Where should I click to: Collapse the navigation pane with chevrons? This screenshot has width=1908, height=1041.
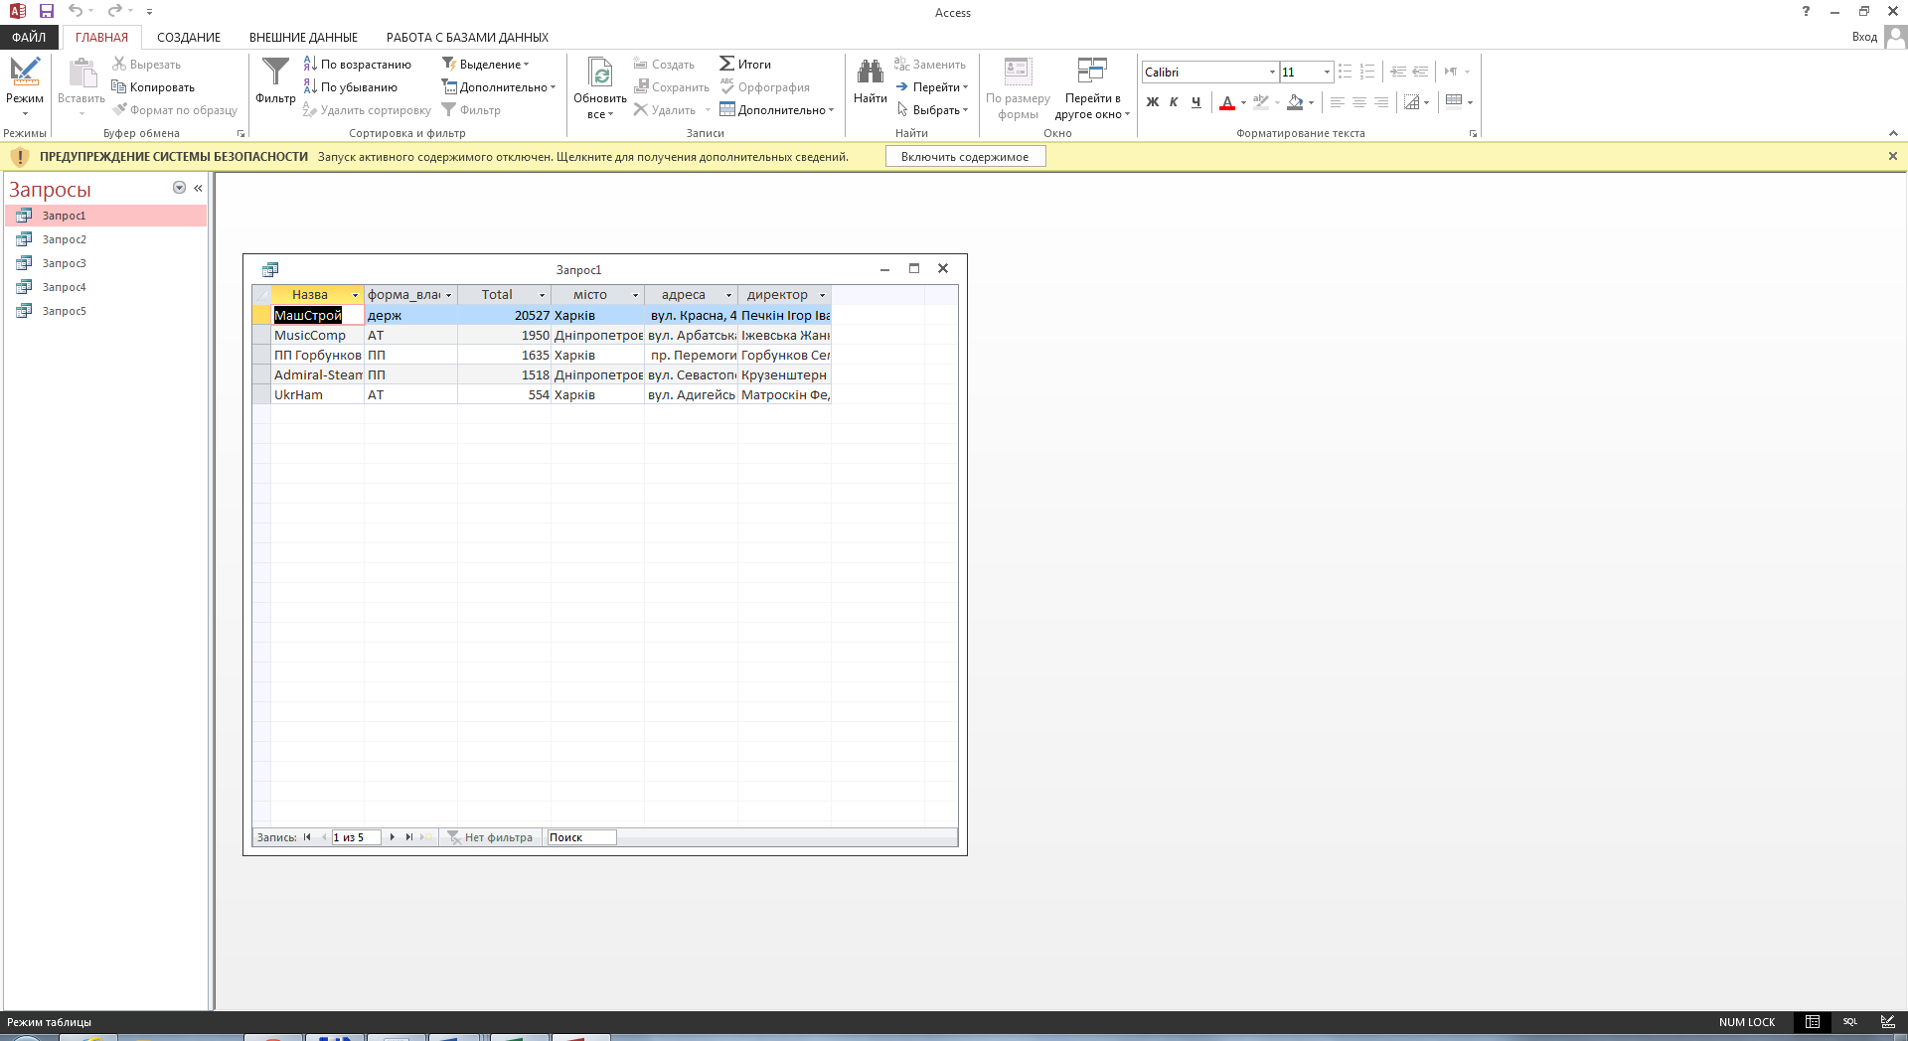point(198,188)
